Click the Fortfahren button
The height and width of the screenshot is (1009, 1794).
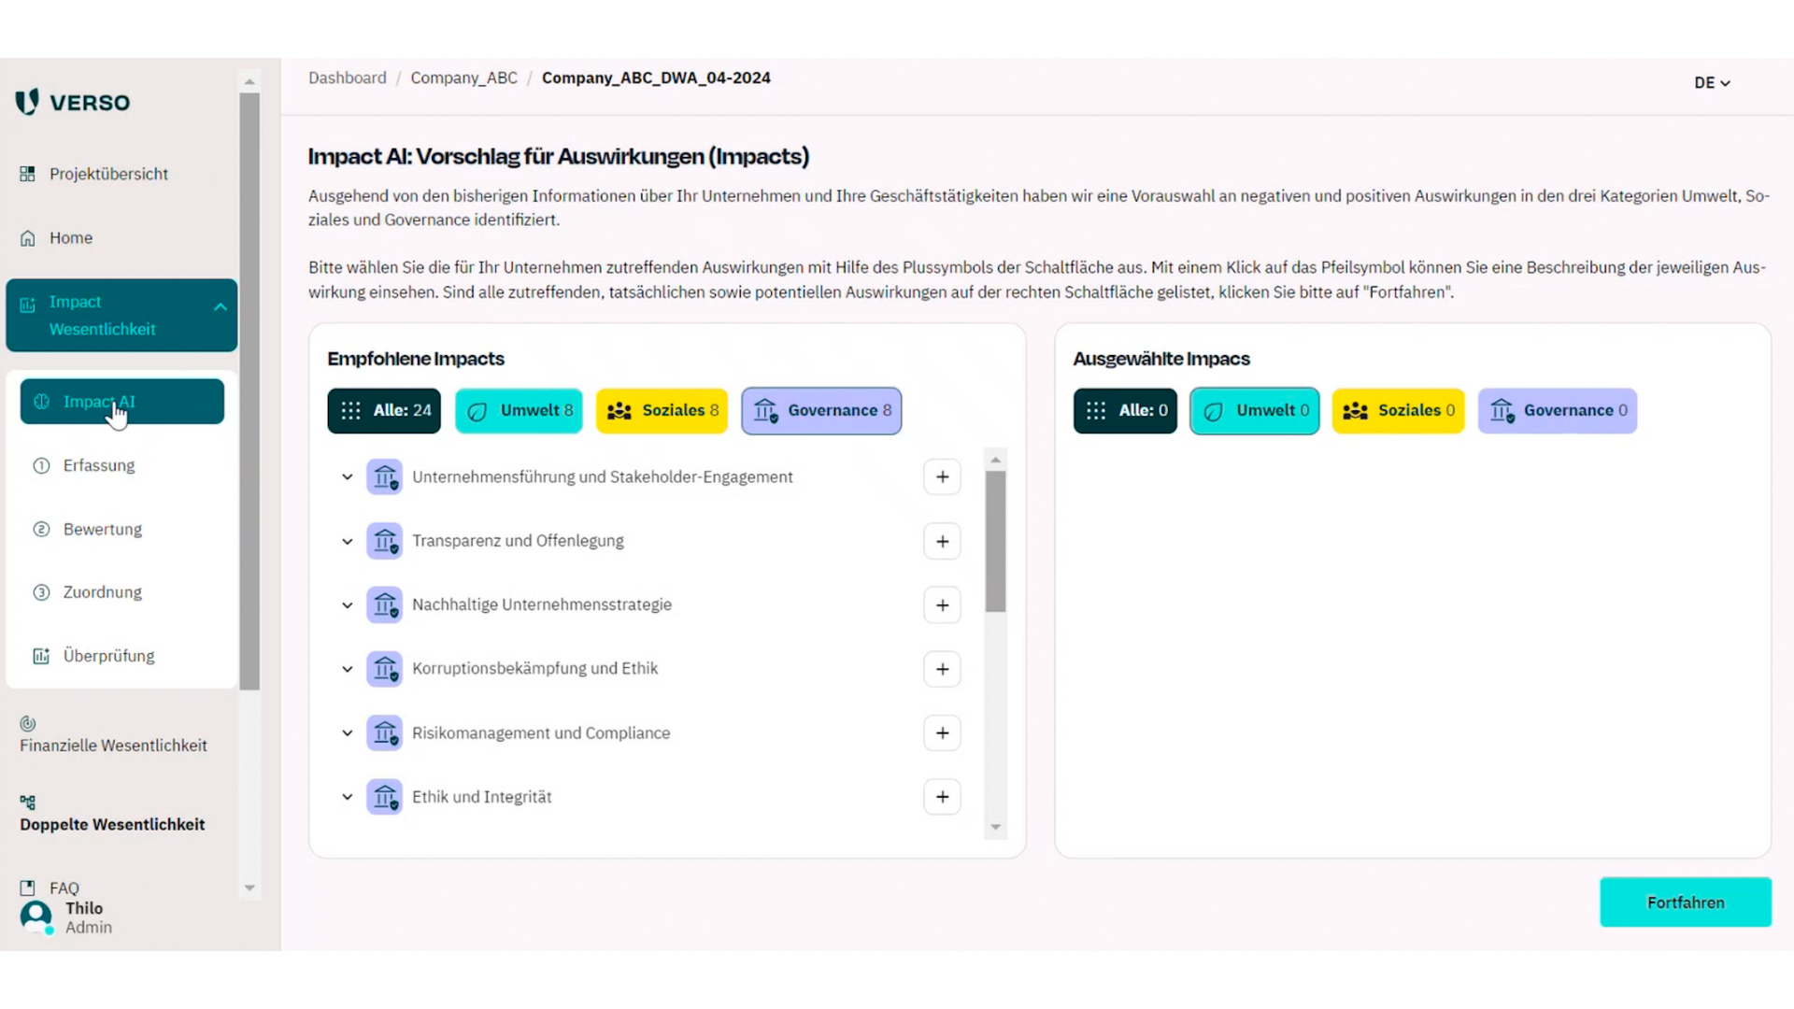point(1686,902)
